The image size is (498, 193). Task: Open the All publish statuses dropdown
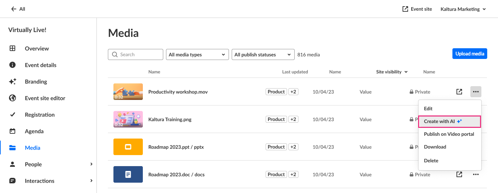263,54
